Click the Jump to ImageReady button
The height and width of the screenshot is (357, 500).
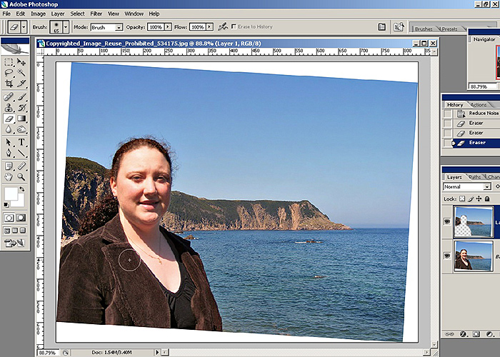pyautogui.click(x=15, y=243)
